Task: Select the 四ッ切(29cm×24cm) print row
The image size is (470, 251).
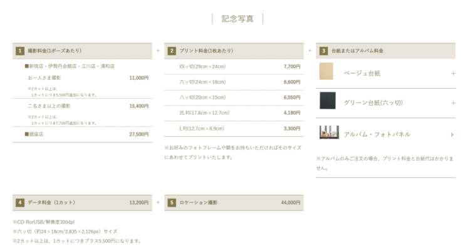Action: (234, 67)
